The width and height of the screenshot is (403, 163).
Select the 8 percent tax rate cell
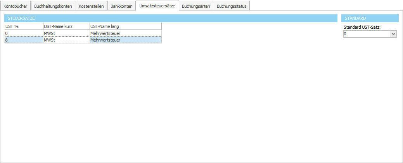23,40
